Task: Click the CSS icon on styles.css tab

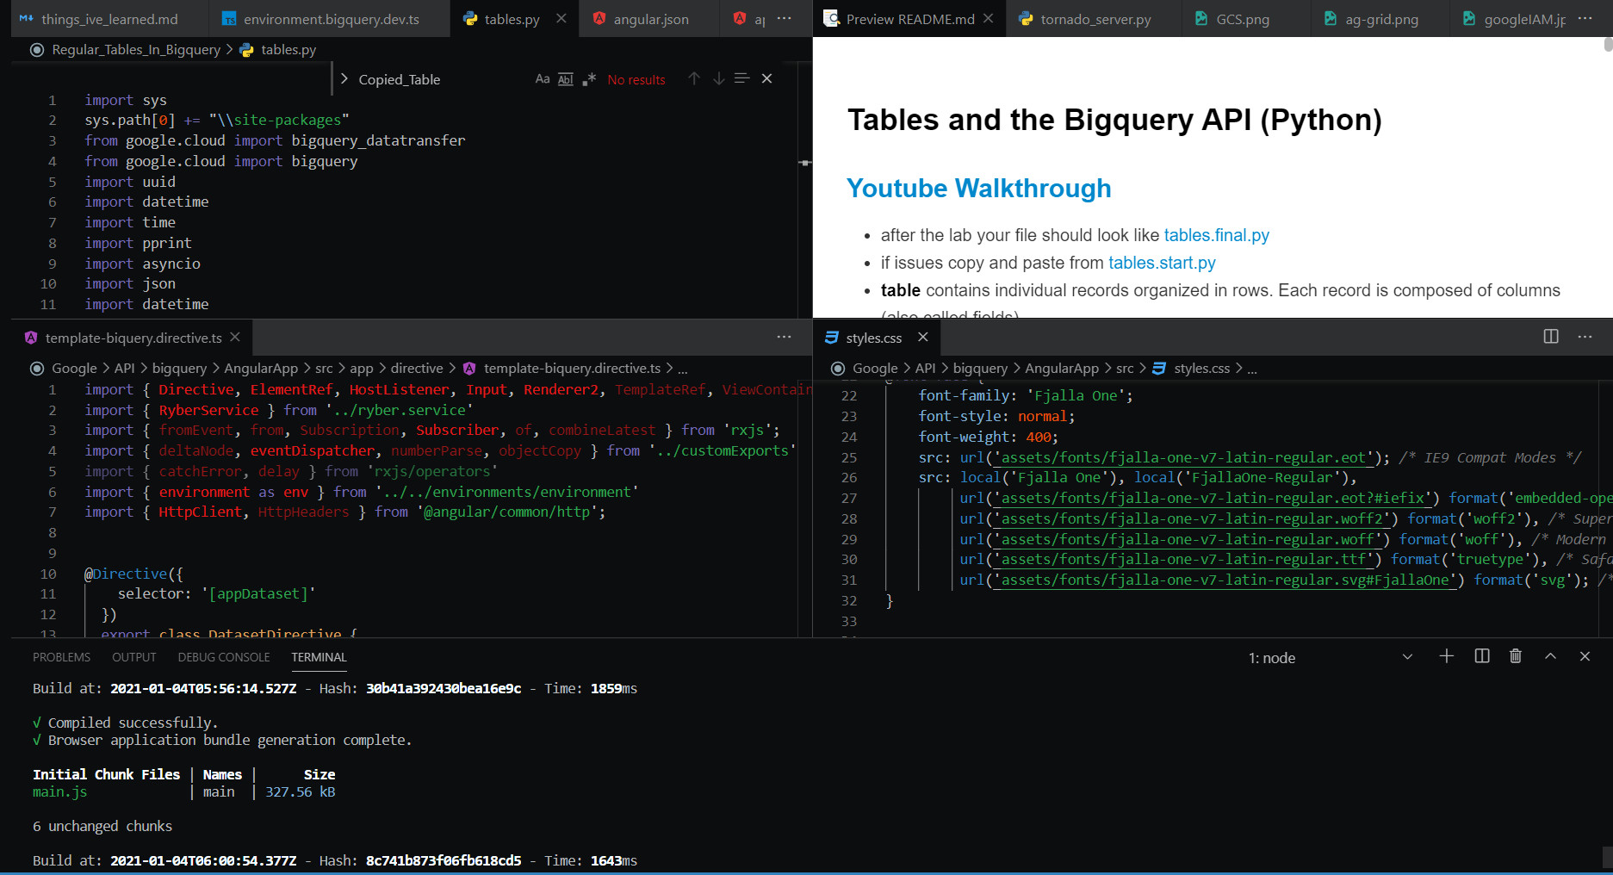Action: (x=832, y=338)
